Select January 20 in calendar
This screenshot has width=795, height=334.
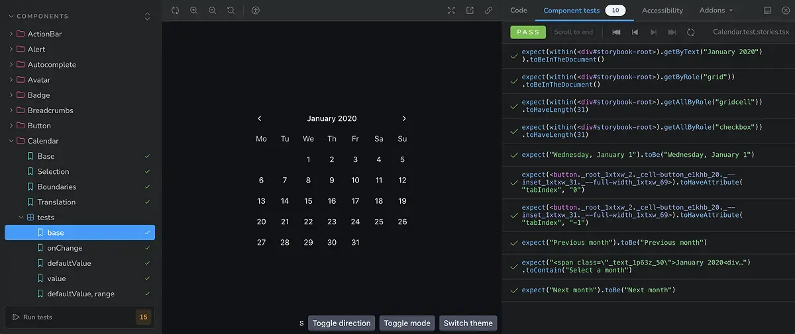click(261, 222)
